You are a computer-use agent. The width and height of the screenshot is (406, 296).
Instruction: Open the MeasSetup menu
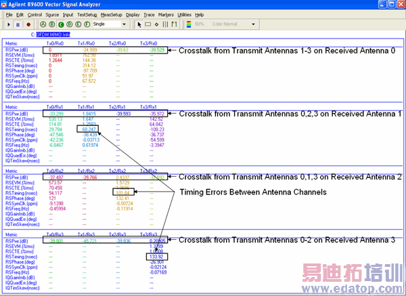pyautogui.click(x=112, y=15)
